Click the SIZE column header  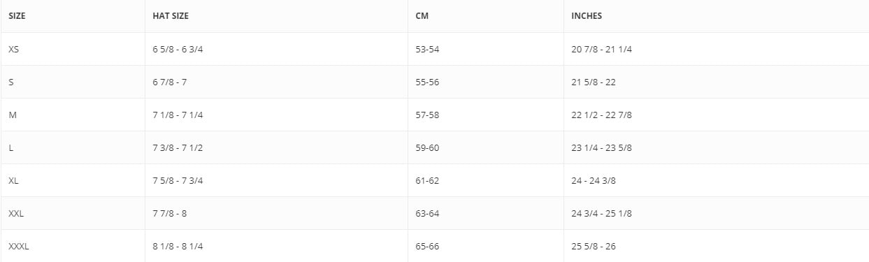pos(17,16)
